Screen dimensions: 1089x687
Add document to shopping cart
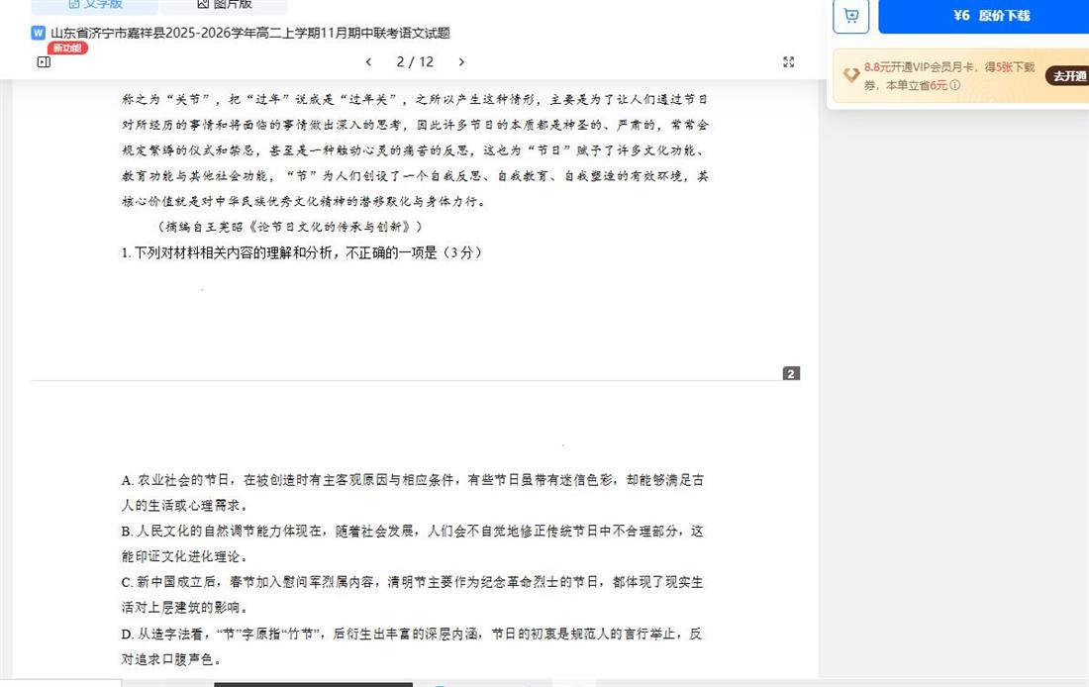click(851, 16)
